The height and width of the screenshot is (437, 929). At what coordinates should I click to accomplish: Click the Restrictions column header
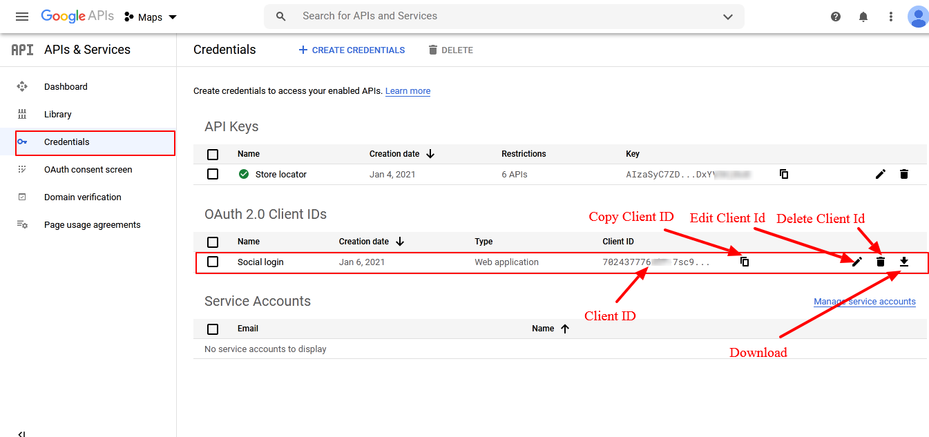[x=524, y=154]
